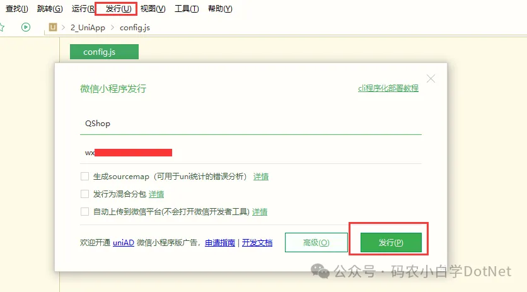527x292 pixels.
Task: Open the 帮助(Y) menu
Action: (x=220, y=9)
